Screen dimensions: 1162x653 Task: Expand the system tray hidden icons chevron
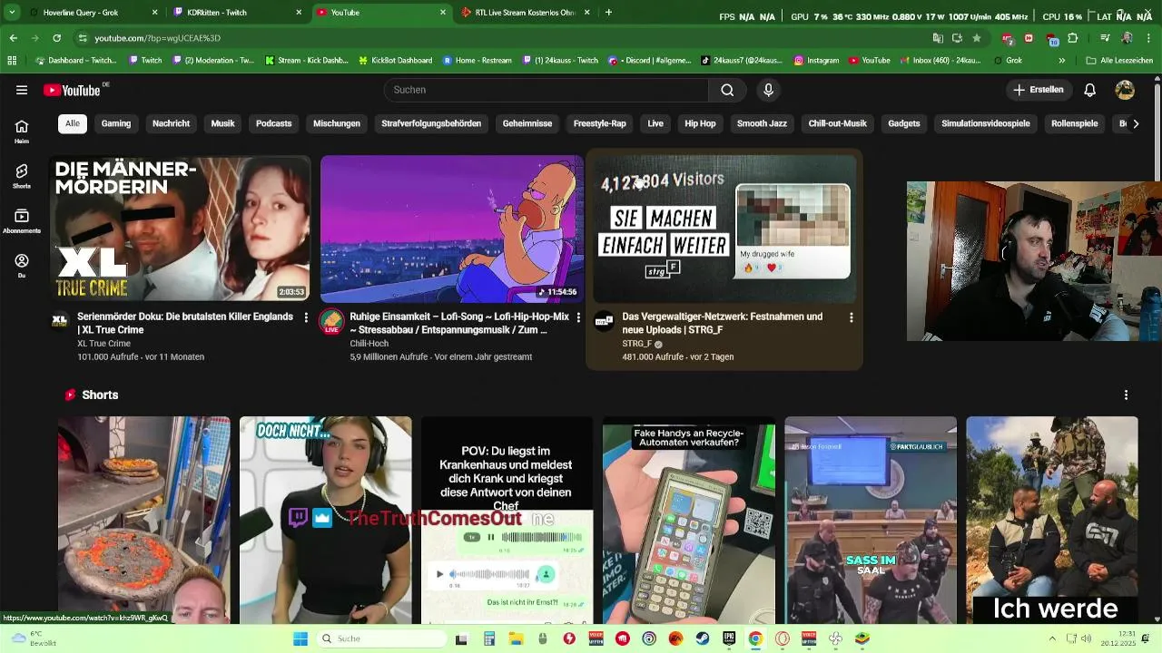pos(1052,638)
